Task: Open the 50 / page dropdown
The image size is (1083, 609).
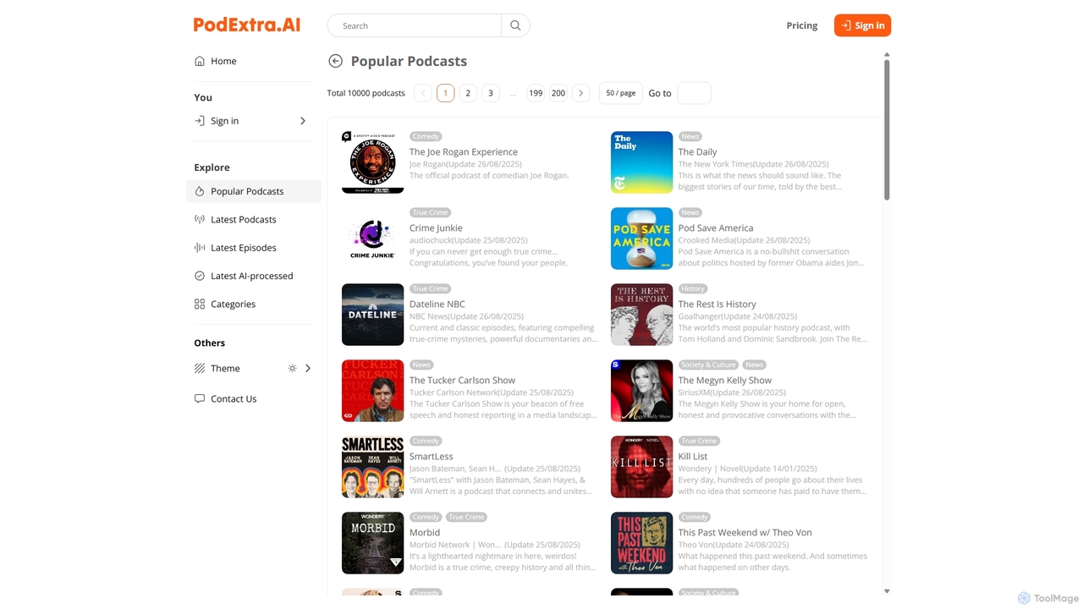Action: [620, 93]
